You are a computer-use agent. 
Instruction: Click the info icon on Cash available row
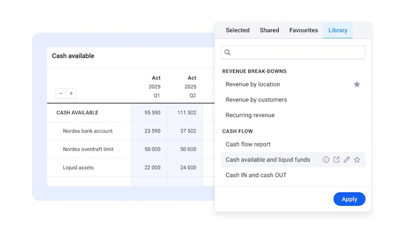click(x=326, y=159)
